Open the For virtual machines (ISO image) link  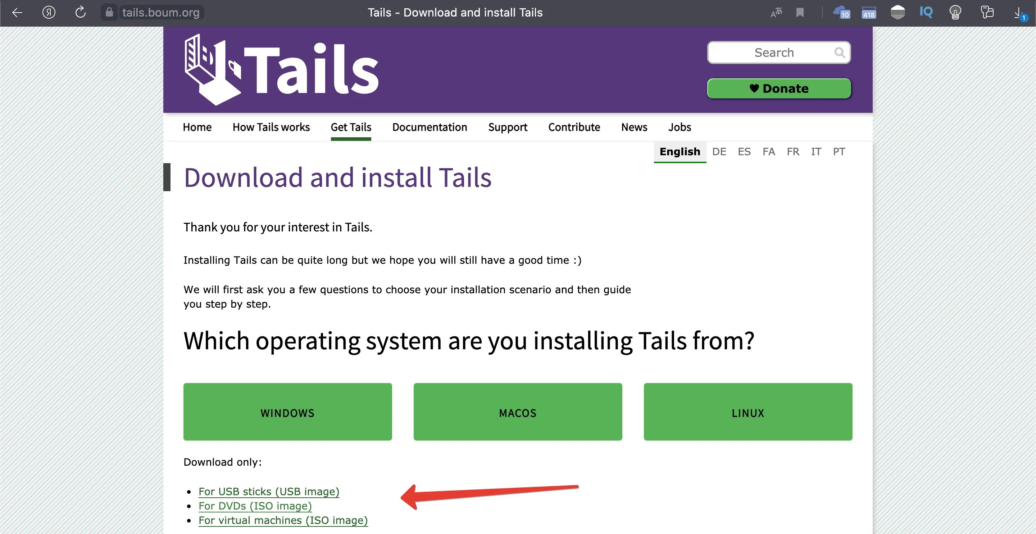(283, 520)
